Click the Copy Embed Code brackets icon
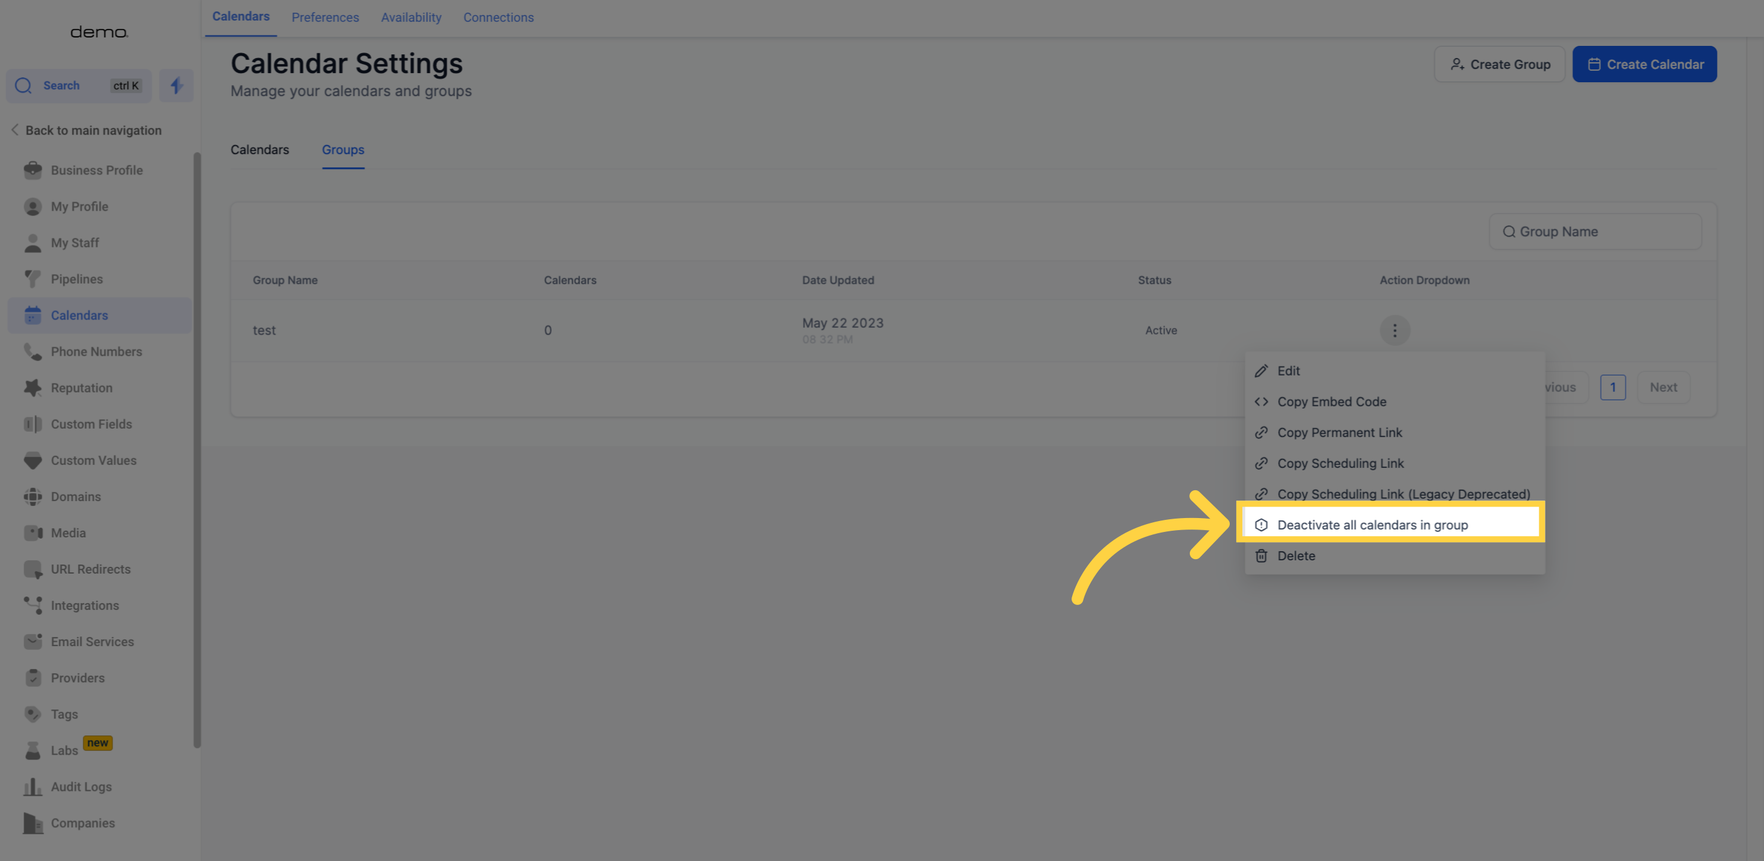 (1261, 402)
